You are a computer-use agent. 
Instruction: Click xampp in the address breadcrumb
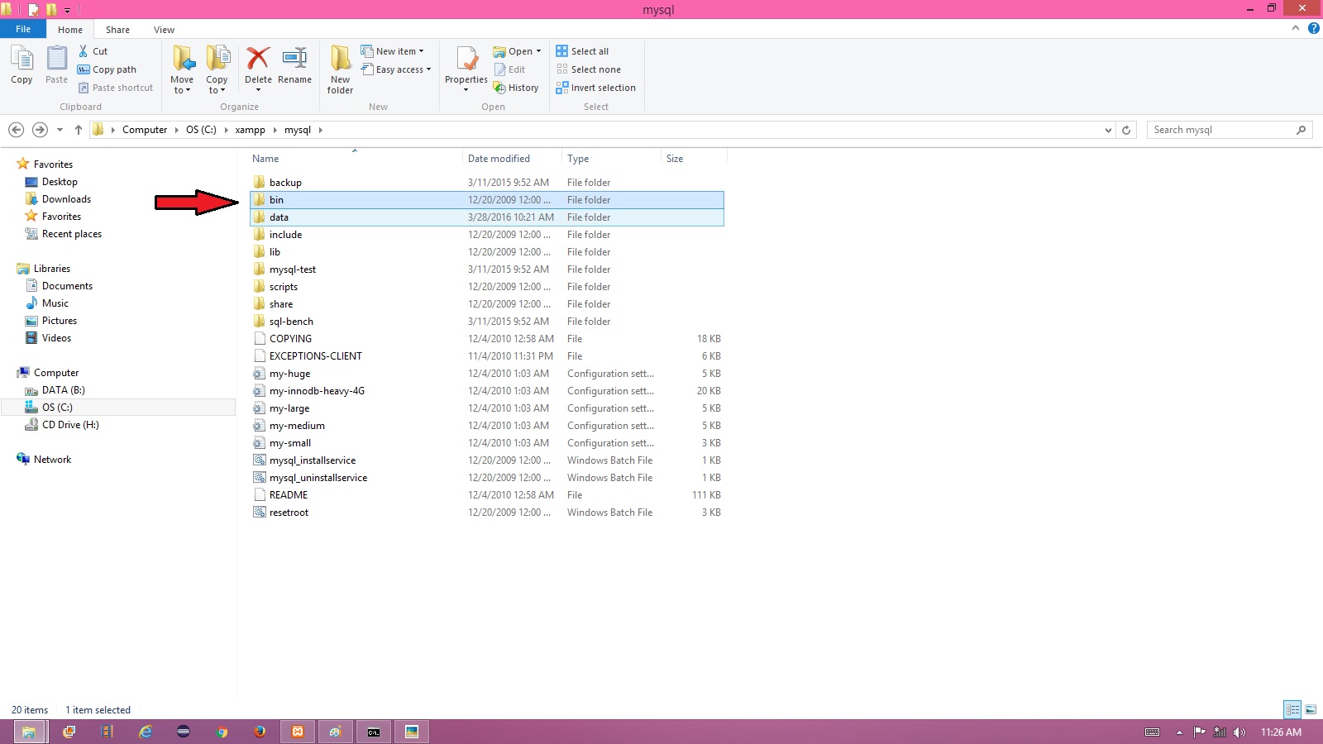pos(250,130)
